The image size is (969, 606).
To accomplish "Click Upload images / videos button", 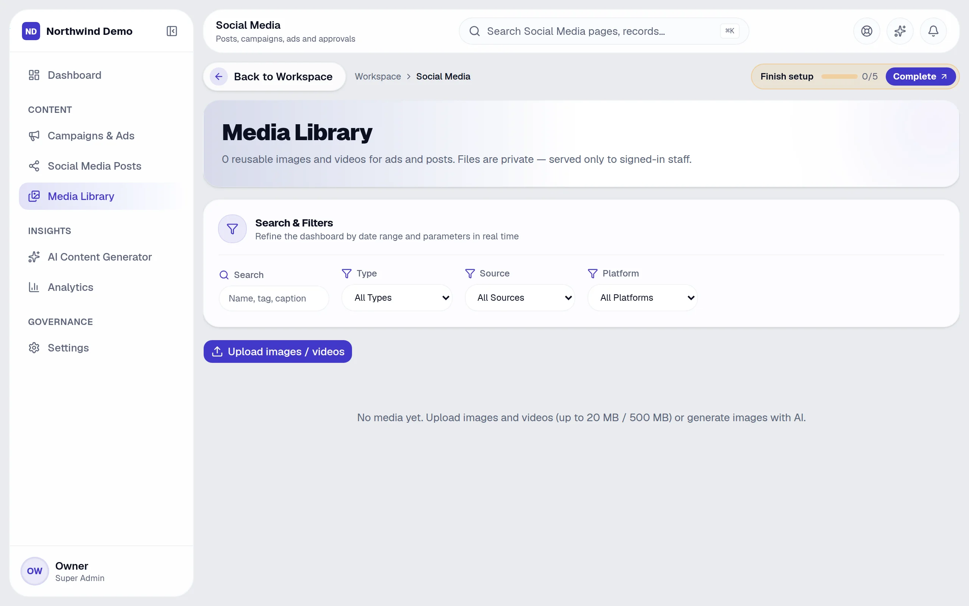I will click(277, 351).
